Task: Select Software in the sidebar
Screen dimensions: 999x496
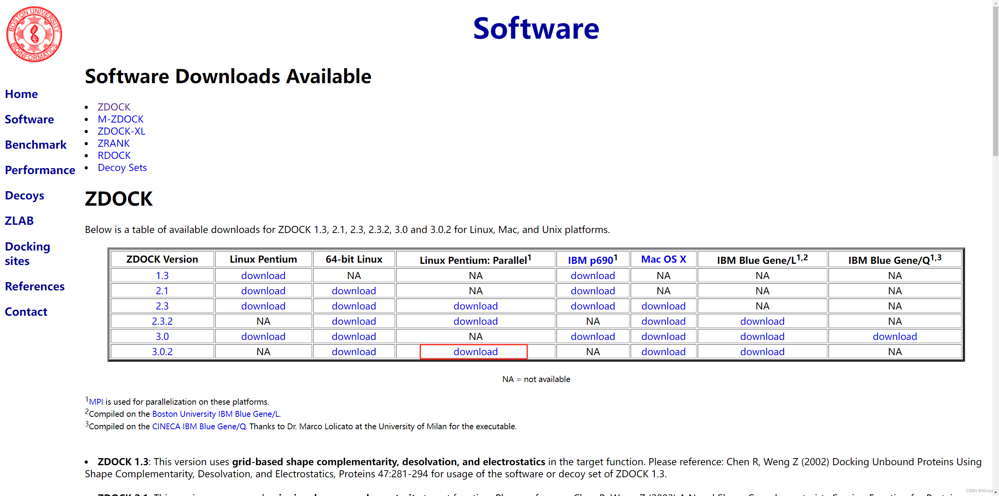Action: point(29,119)
